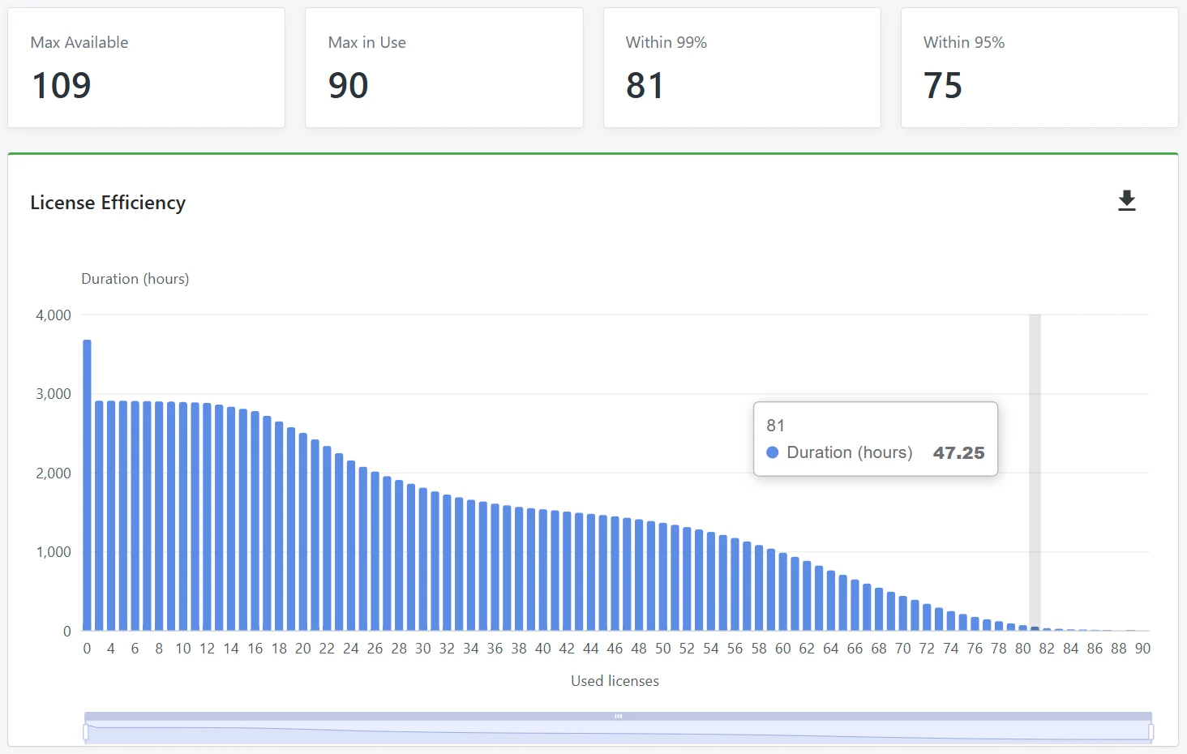Click the Max Available card value 109

(x=62, y=85)
